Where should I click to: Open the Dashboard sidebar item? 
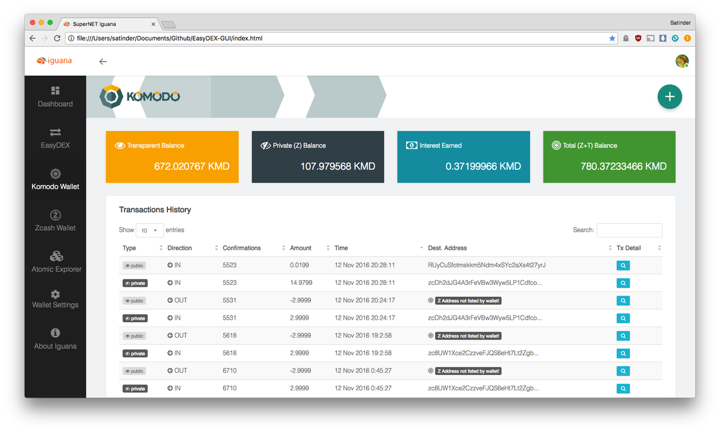pyautogui.click(x=55, y=97)
